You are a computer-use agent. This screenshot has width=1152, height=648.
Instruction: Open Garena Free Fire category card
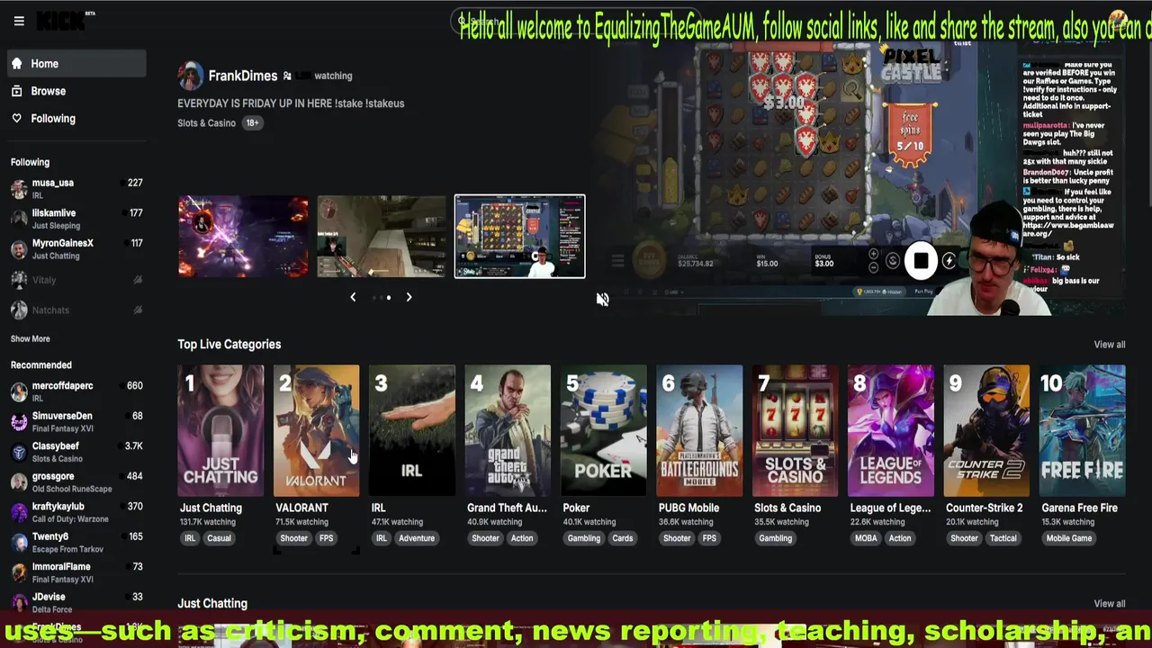click(x=1083, y=430)
